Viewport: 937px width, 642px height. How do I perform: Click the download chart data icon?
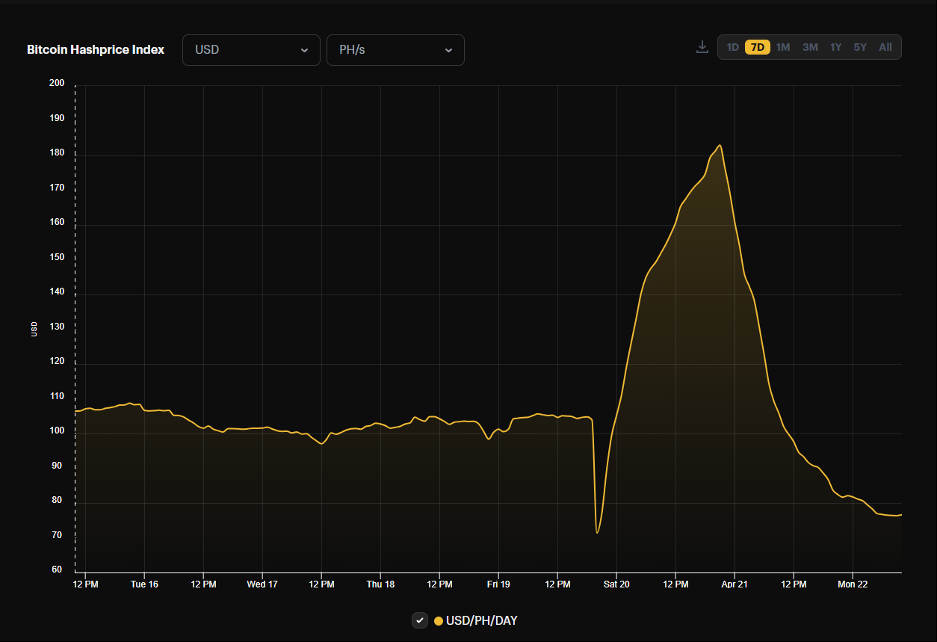702,47
